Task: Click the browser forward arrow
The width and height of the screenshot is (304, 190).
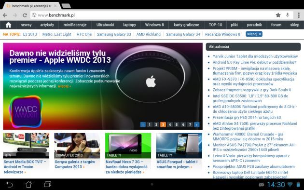Action: pos(15,15)
